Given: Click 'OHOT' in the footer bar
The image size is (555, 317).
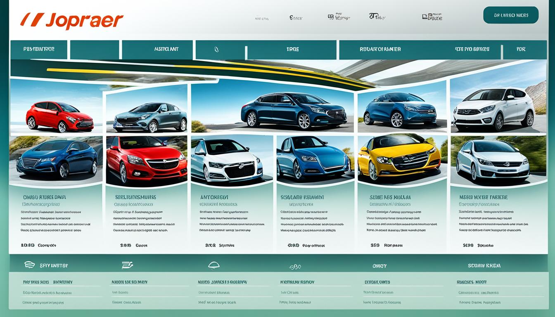Looking at the screenshot, I should coord(379,266).
